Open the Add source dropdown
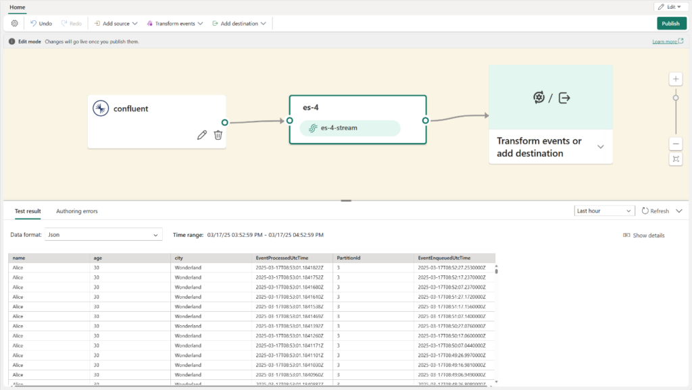Viewport: 692px width, 390px height. (x=116, y=24)
